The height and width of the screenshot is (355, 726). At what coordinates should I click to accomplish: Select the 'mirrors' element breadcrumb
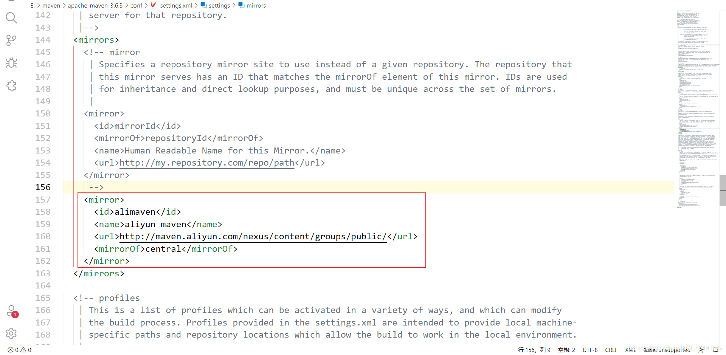pyautogui.click(x=256, y=5)
